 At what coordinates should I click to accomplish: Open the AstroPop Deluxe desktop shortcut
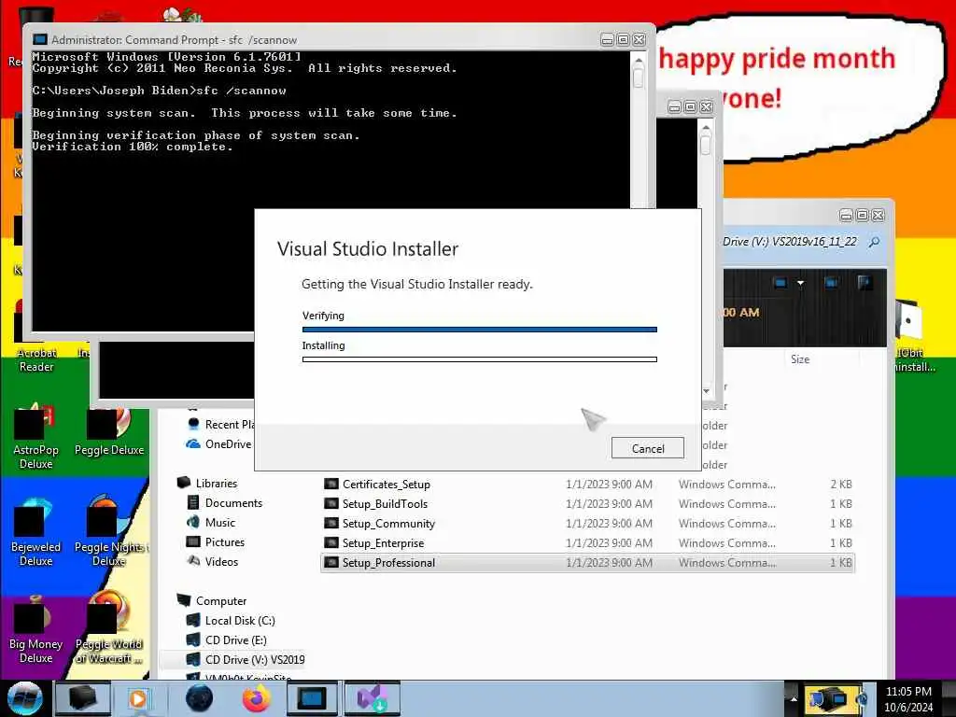(x=36, y=437)
